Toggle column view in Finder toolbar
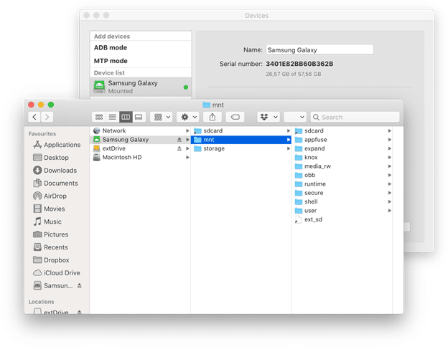Image resolution: width=448 pixels, height=347 pixels. [x=126, y=117]
